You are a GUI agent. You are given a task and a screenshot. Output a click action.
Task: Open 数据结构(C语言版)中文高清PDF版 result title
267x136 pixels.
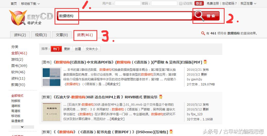(128, 62)
